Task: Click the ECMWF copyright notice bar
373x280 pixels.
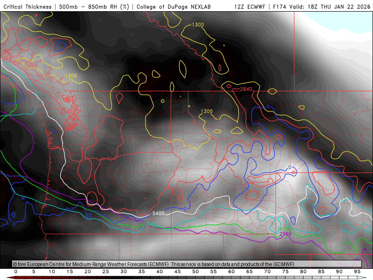Action: point(187,264)
